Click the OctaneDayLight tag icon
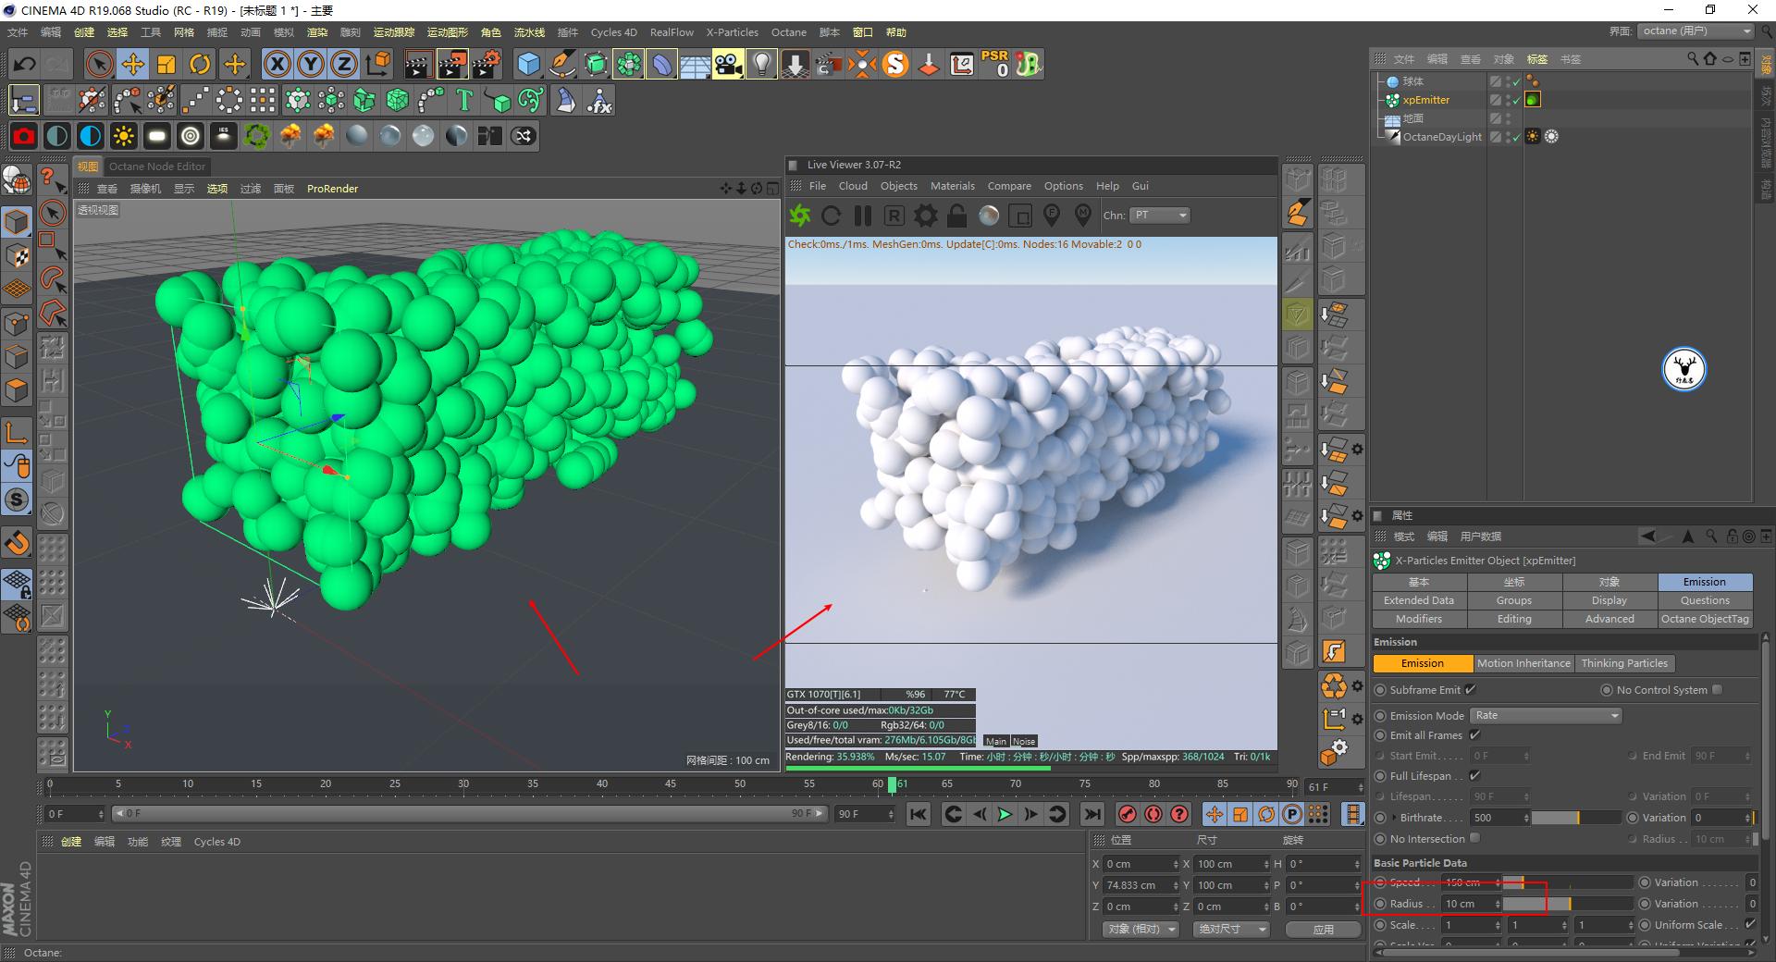The image size is (1776, 962). pyautogui.click(x=1534, y=136)
